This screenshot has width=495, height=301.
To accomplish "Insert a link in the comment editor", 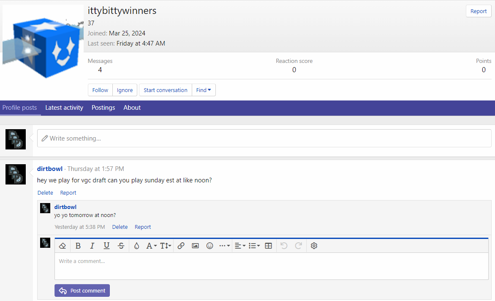I will click(181, 245).
